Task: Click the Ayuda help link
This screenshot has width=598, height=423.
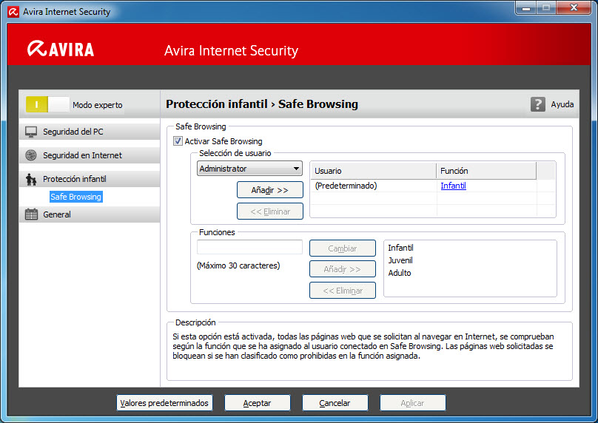Action: pos(562,104)
